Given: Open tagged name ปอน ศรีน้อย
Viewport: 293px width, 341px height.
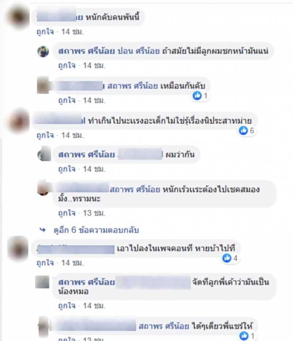Looking at the screenshot, I should [x=138, y=51].
